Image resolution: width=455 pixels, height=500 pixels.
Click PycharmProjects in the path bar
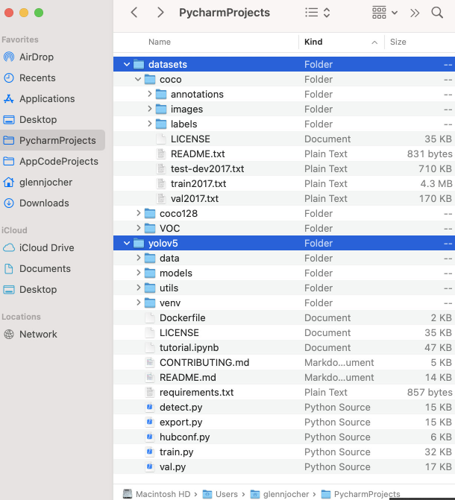pos(360,494)
